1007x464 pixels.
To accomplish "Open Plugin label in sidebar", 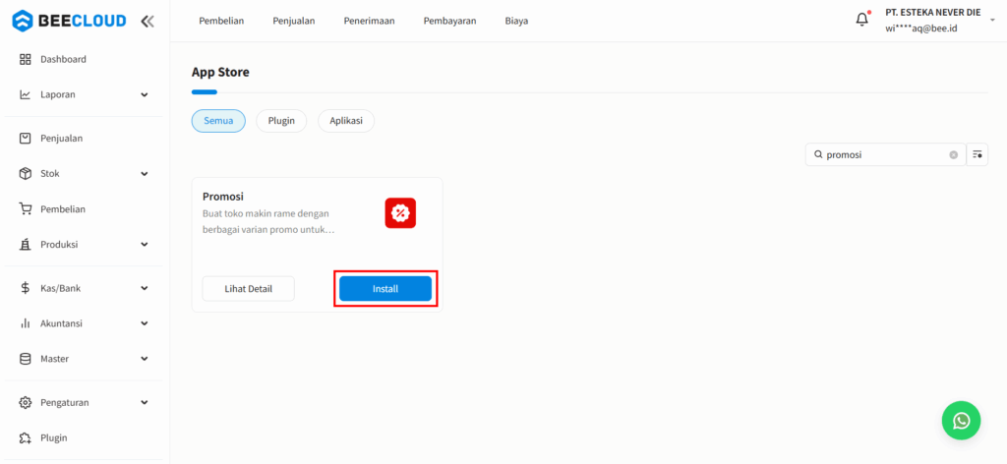I will click(54, 437).
